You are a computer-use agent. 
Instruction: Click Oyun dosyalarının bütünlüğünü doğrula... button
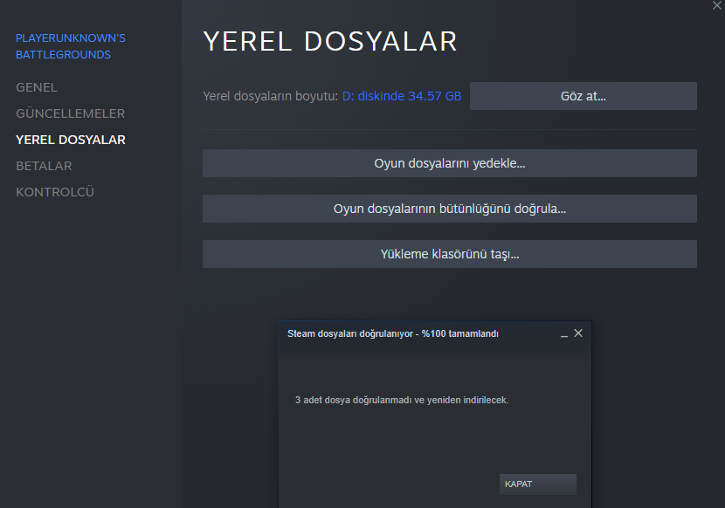(x=450, y=209)
